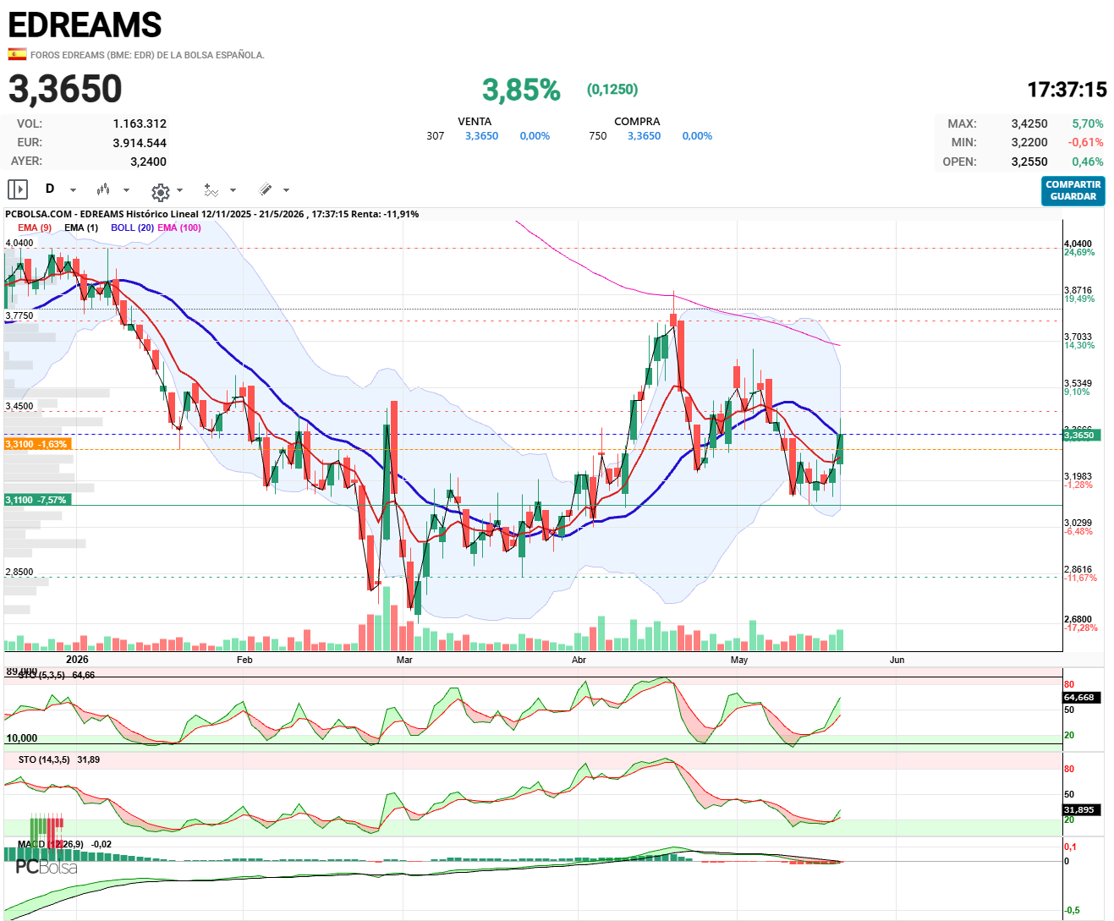Viewport: 1114px width, 921px height.
Task: Click the VENTA price 3,3650
Action: (x=481, y=136)
